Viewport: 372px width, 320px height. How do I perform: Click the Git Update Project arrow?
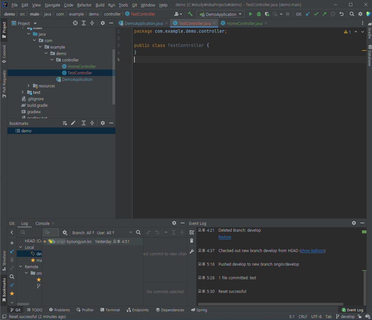[308, 14]
